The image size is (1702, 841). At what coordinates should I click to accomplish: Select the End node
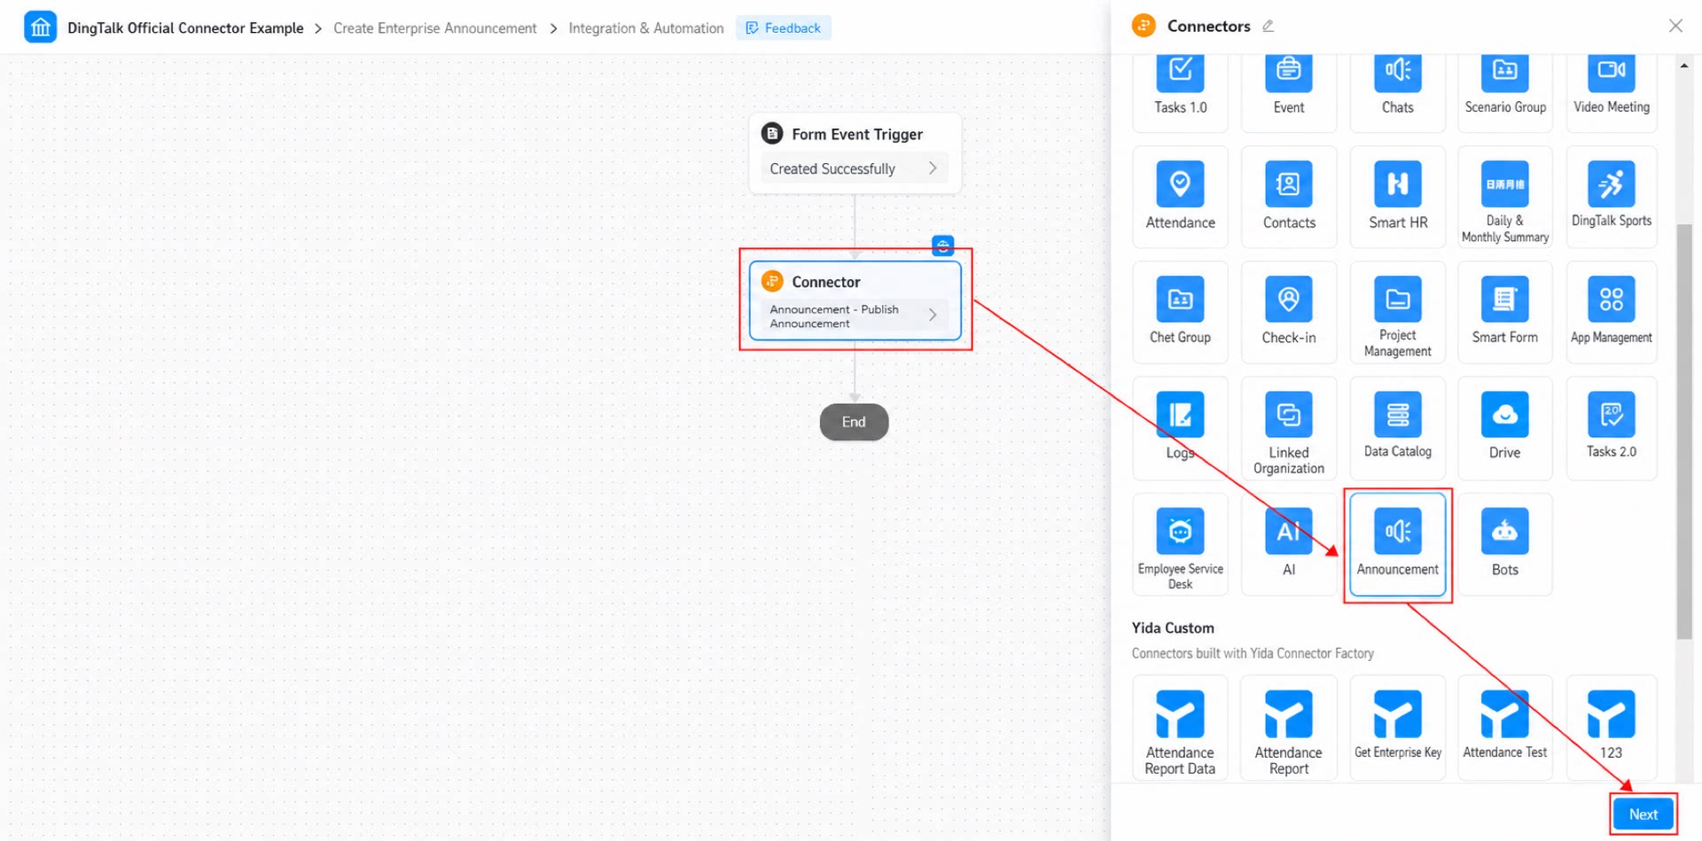point(854,422)
